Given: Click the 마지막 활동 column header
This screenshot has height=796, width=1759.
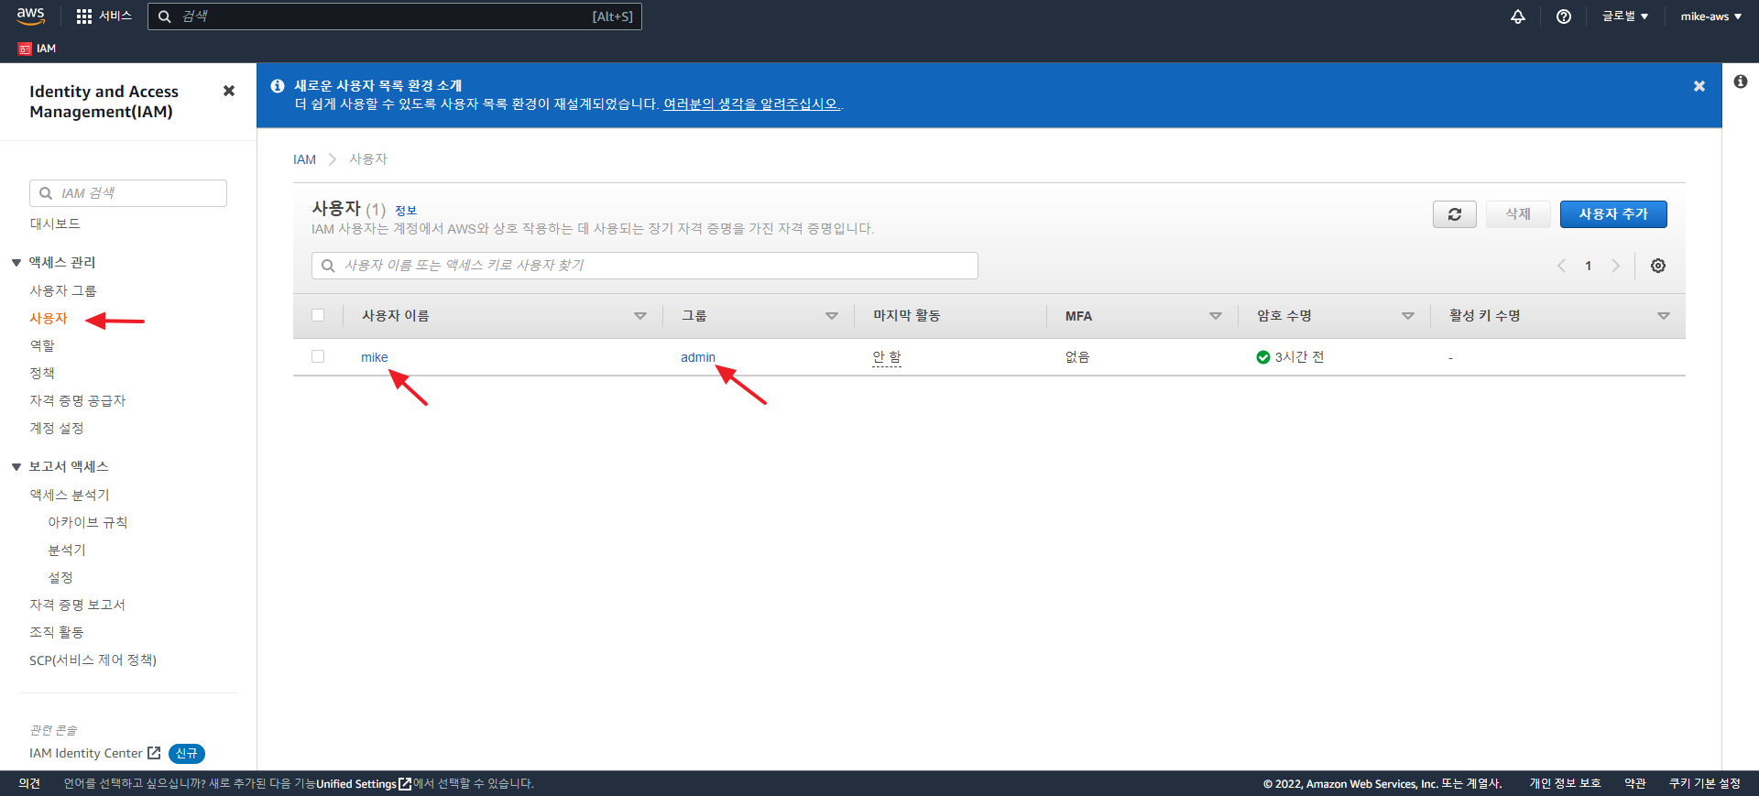Looking at the screenshot, I should click(x=907, y=316).
